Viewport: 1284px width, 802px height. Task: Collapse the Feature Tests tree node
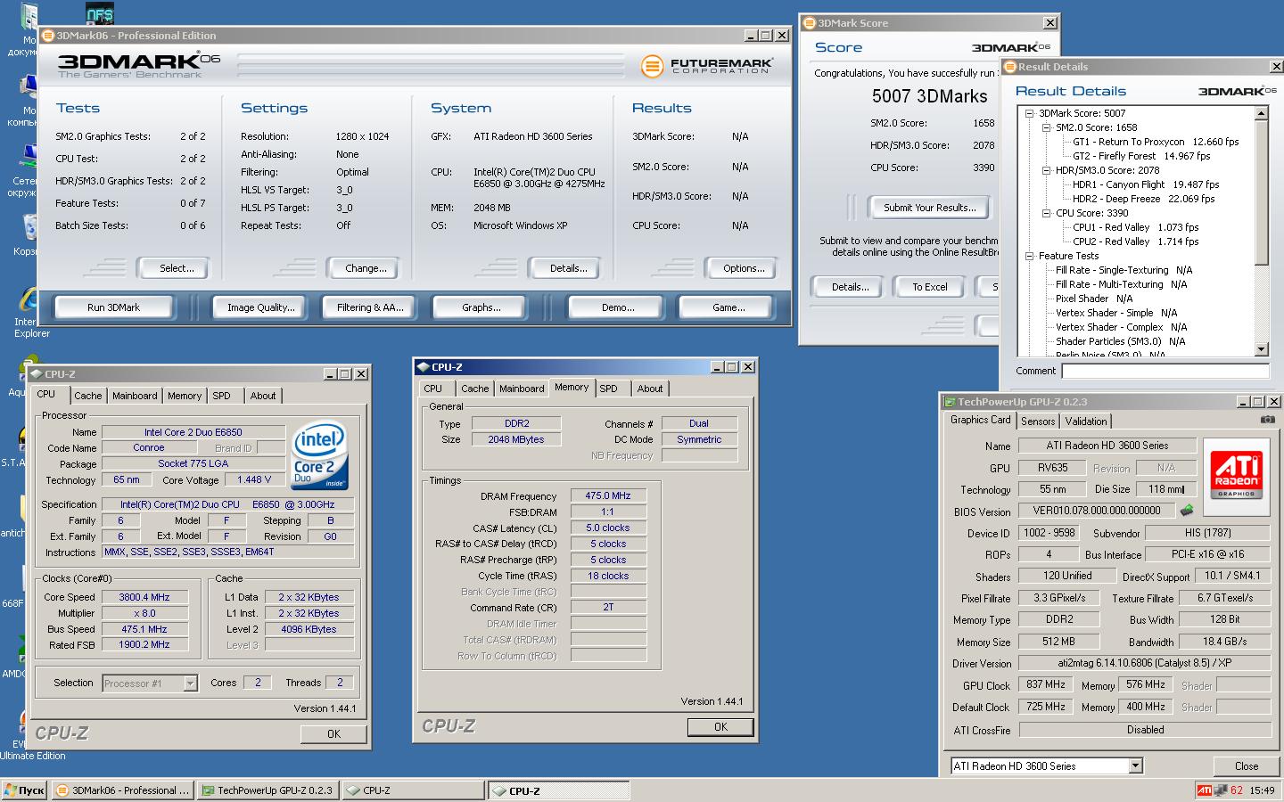(1030, 256)
